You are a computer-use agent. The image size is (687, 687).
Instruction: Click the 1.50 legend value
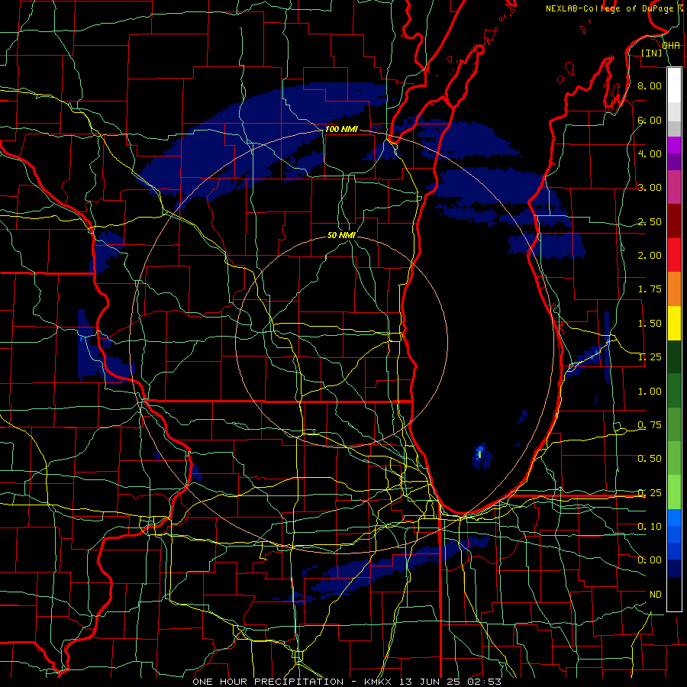click(650, 324)
